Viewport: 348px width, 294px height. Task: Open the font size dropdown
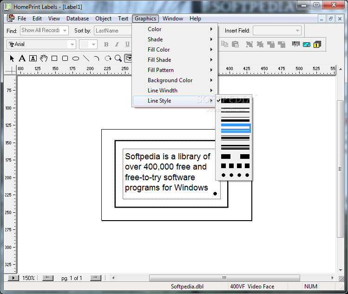pyautogui.click(x=93, y=45)
